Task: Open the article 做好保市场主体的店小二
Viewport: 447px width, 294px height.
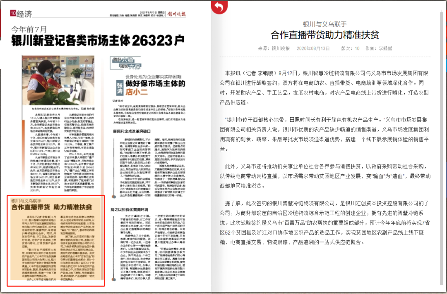Action: pyautogui.click(x=155, y=86)
